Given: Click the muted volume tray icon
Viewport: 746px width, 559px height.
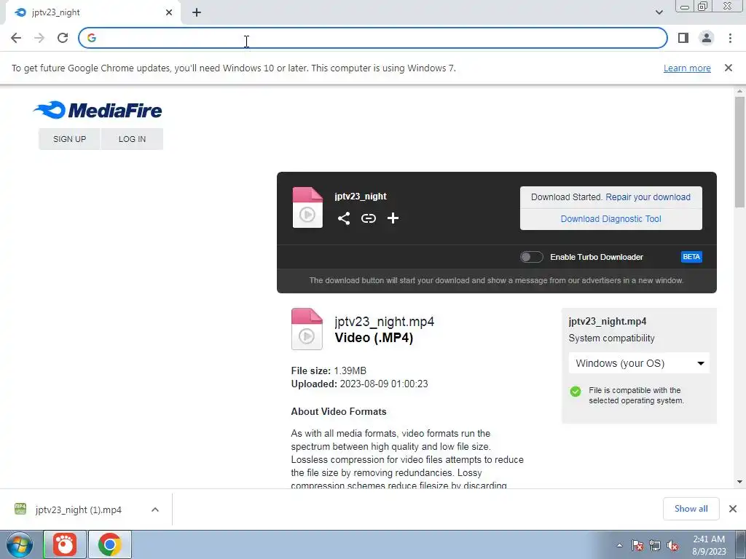Looking at the screenshot, I should [x=672, y=545].
